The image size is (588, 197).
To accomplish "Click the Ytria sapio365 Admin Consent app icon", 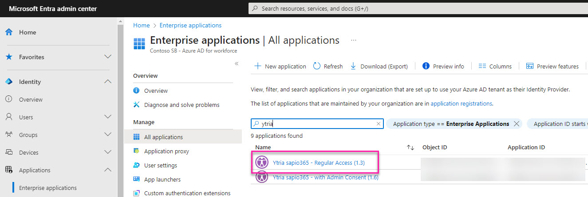I will coord(262,177).
